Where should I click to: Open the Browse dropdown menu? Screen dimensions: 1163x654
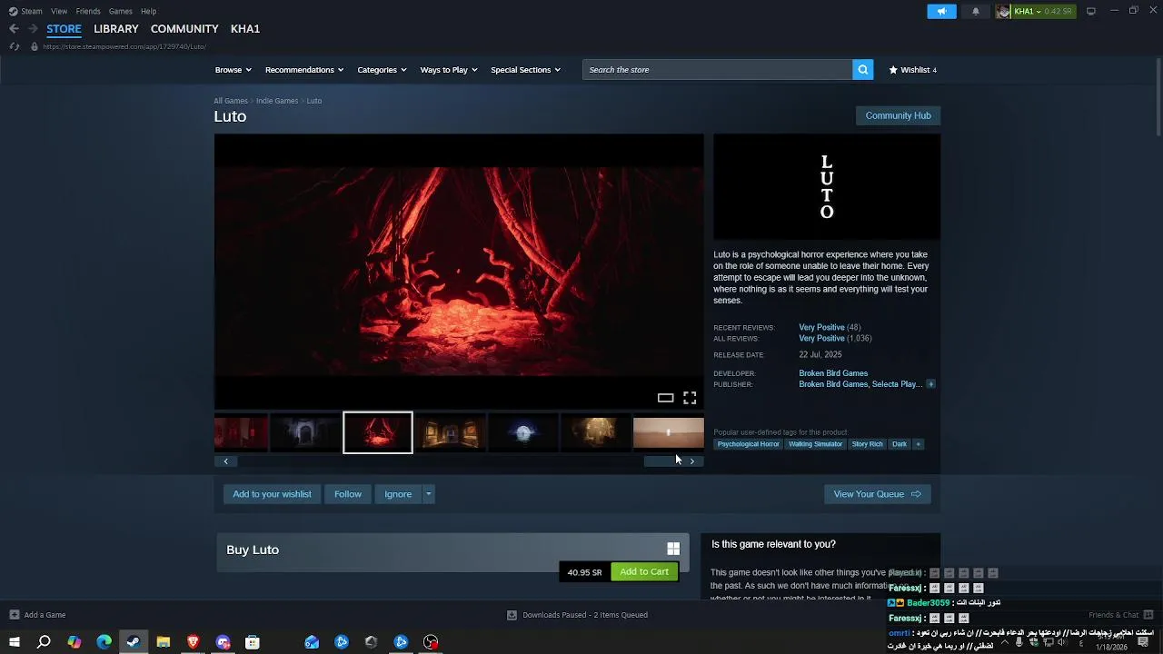(x=234, y=70)
